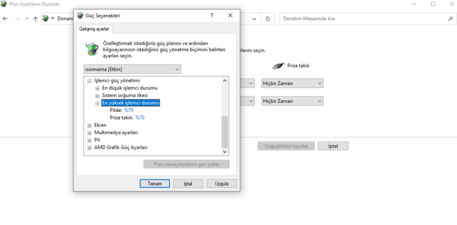This screenshot has width=457, height=225.
Task: Click İptal in Güç Seçenekleri dialog
Action: point(188,184)
